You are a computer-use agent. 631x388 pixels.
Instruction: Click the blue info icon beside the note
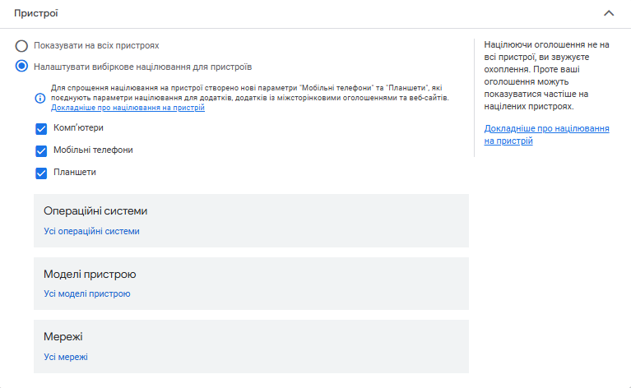(39, 98)
